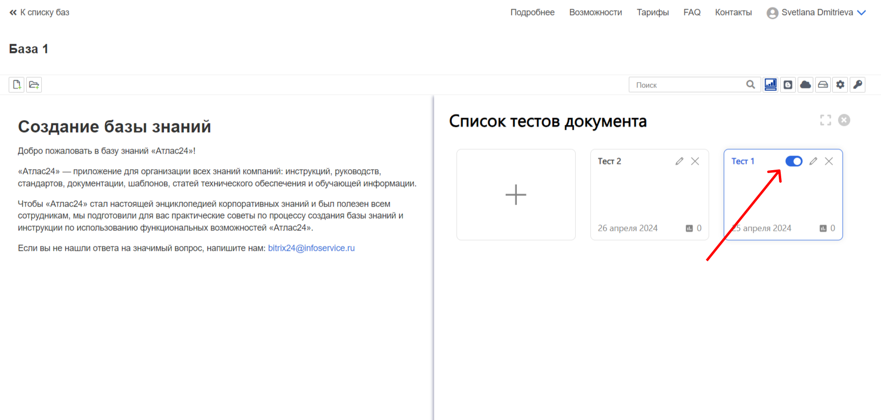Click the disk drive toolbar icon
This screenshot has height=420, width=881.
(x=823, y=85)
